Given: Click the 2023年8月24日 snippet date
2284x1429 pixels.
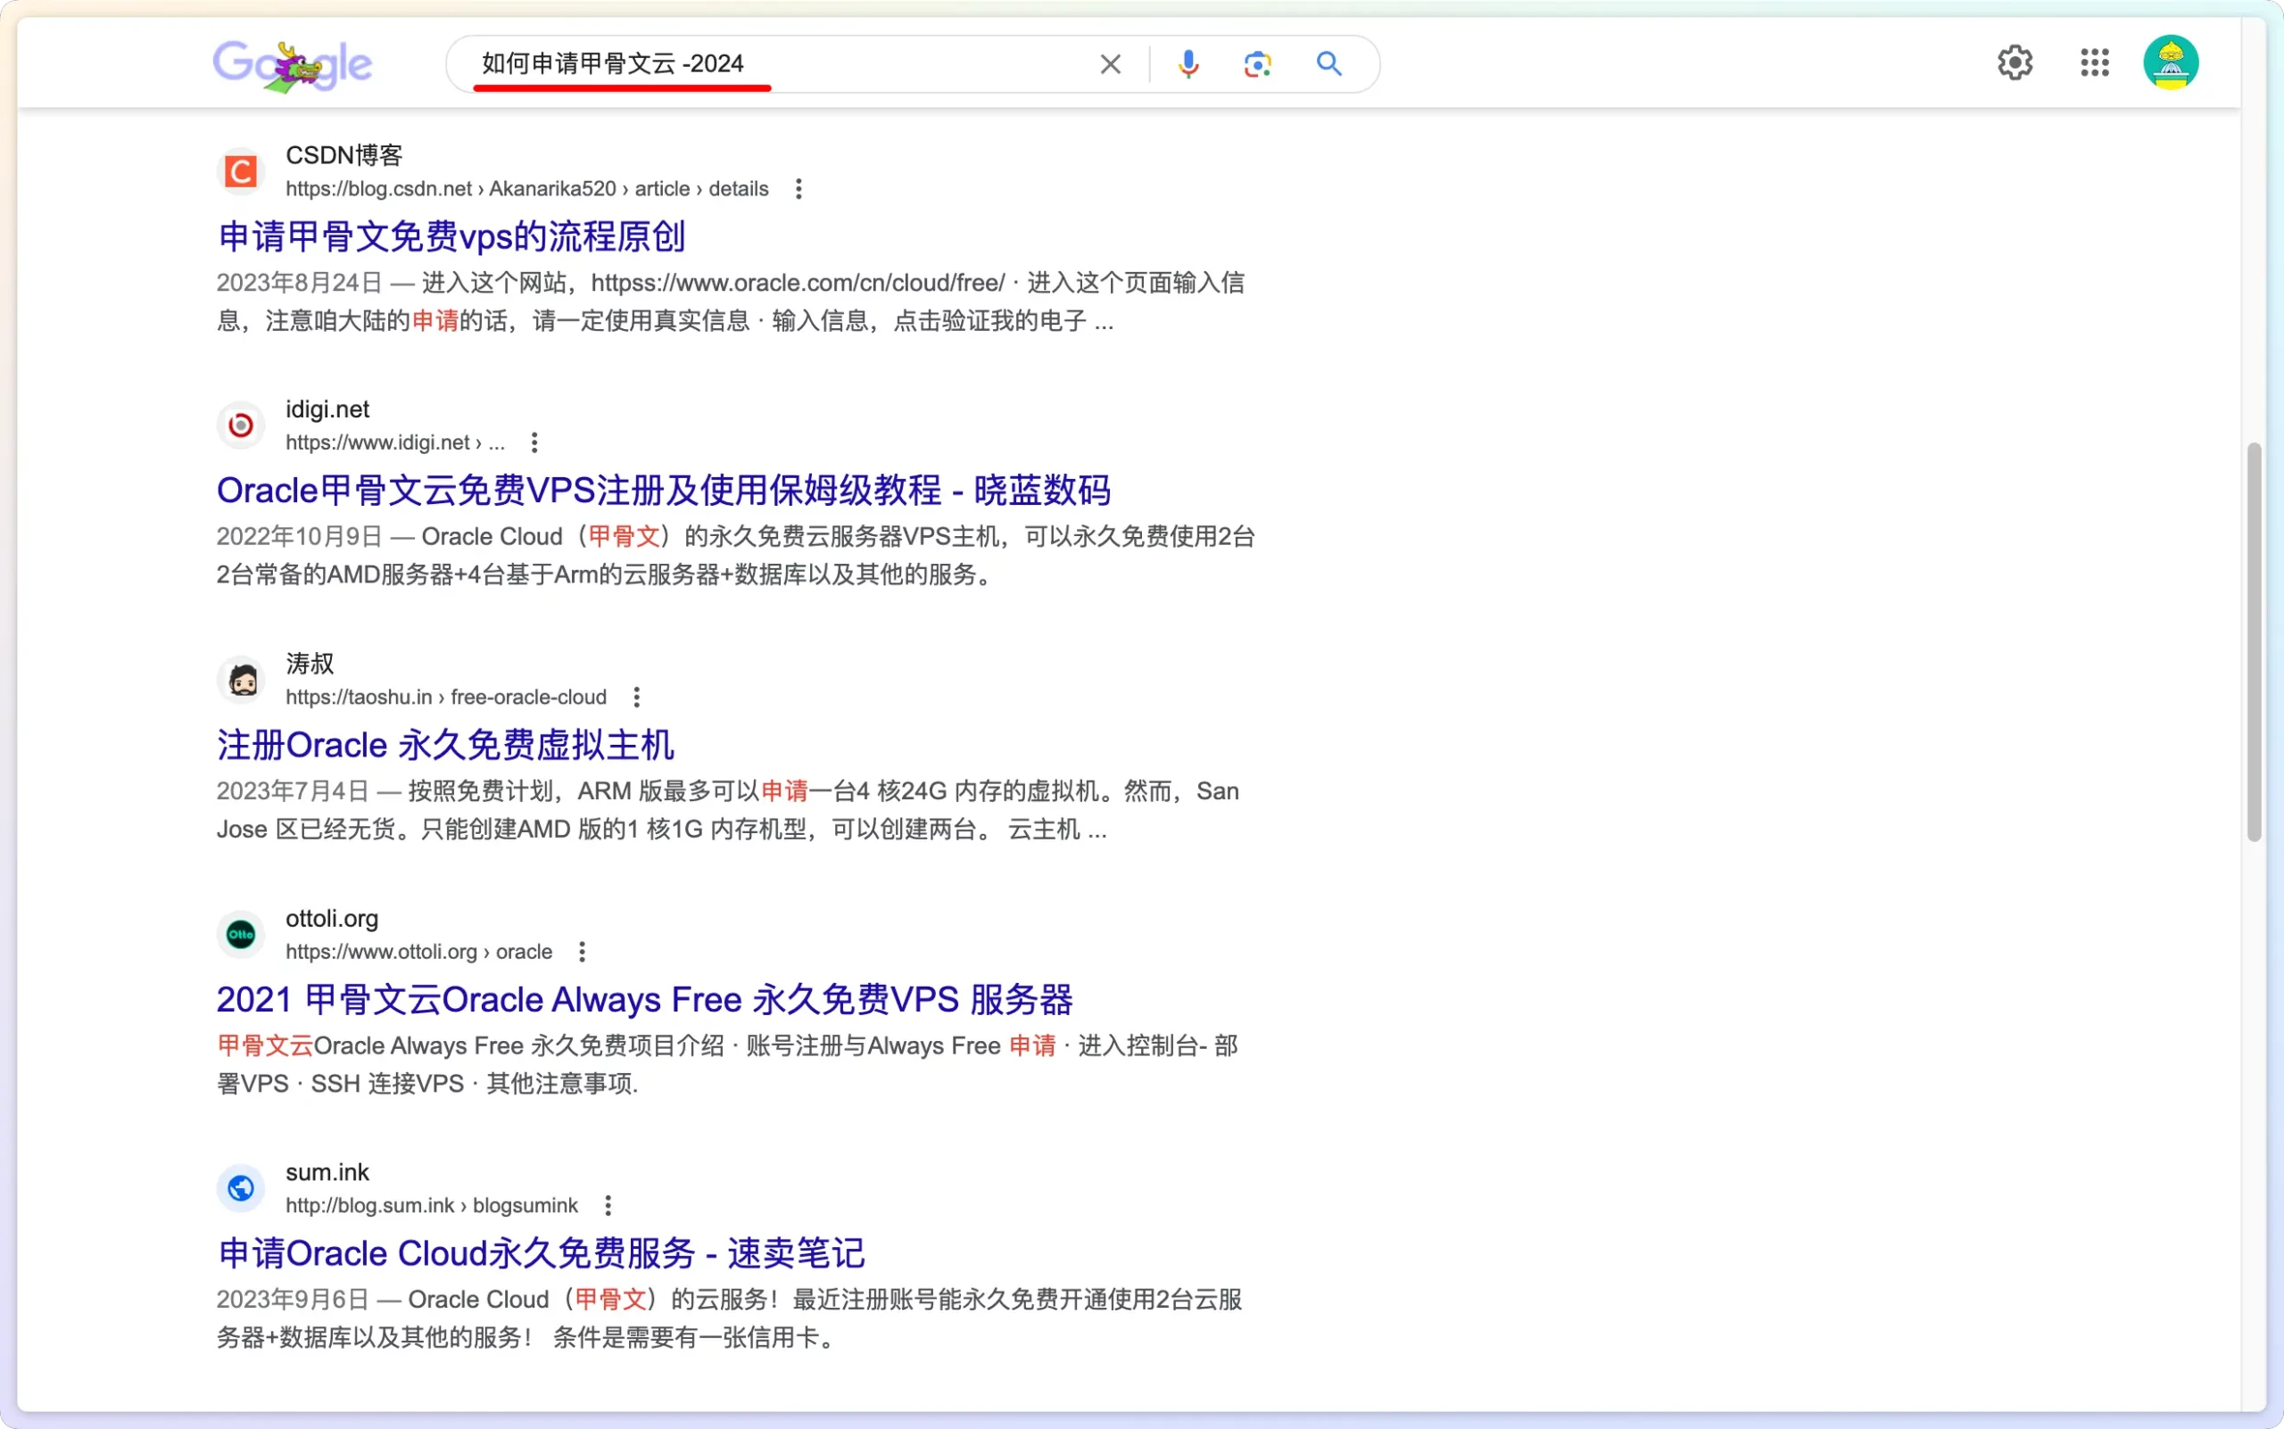Looking at the screenshot, I should tap(299, 283).
